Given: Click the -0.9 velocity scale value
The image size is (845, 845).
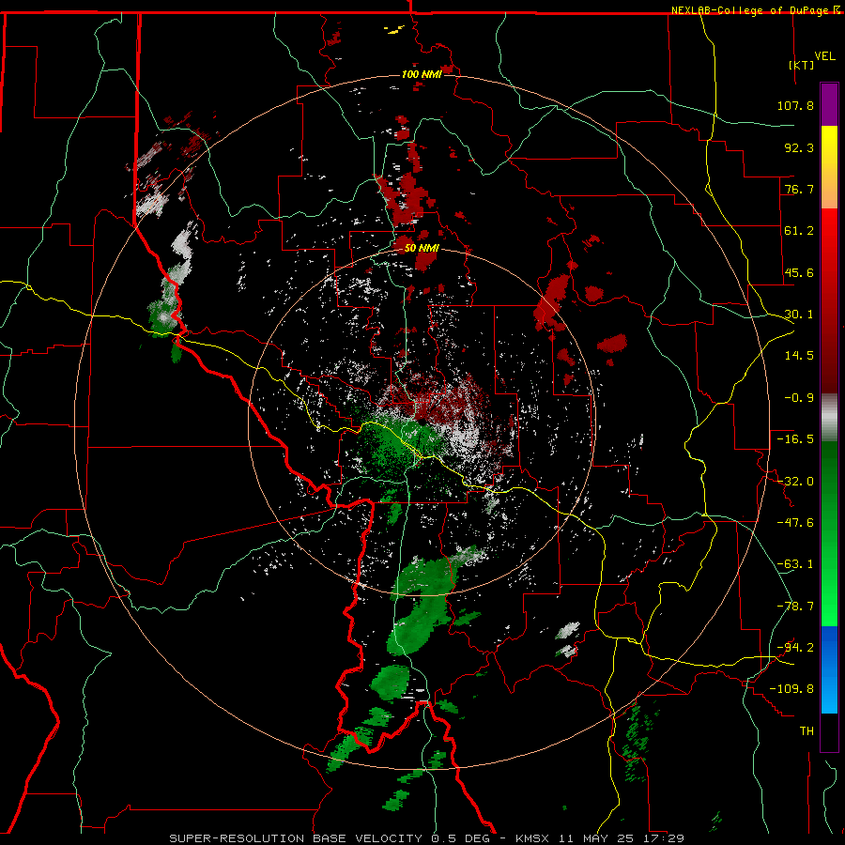Looking at the screenshot, I should 799,398.
